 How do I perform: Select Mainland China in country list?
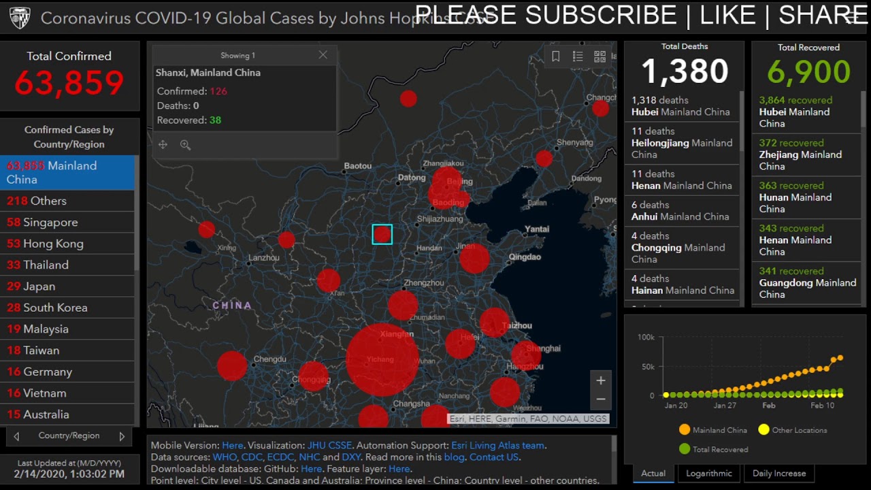point(67,172)
